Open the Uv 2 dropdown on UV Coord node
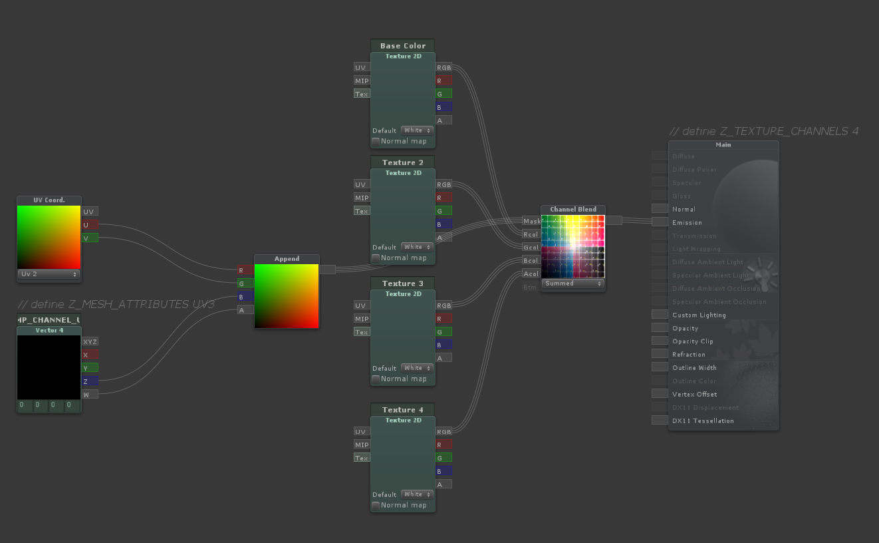Viewport: 879px width, 543px height. tap(49, 274)
